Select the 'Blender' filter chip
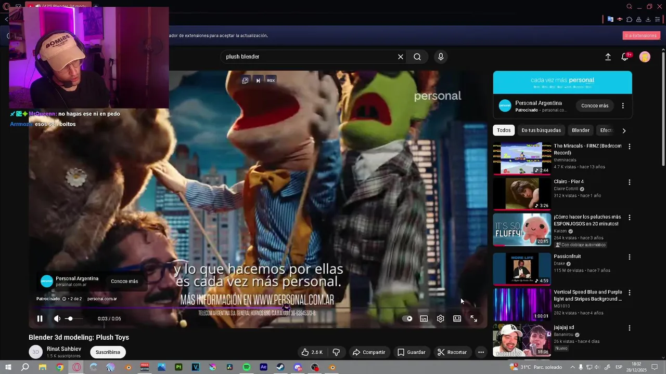Viewport: 666px width, 374px height. click(x=581, y=130)
